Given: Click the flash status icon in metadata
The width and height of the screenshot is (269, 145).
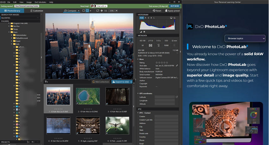Looking at the screenshot, I should (158, 45).
